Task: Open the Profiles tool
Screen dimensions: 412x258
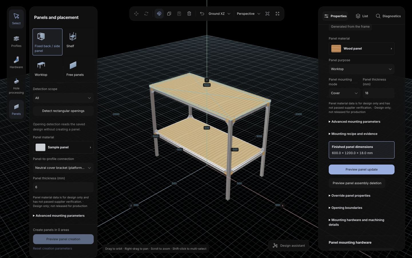Action: pos(16,41)
